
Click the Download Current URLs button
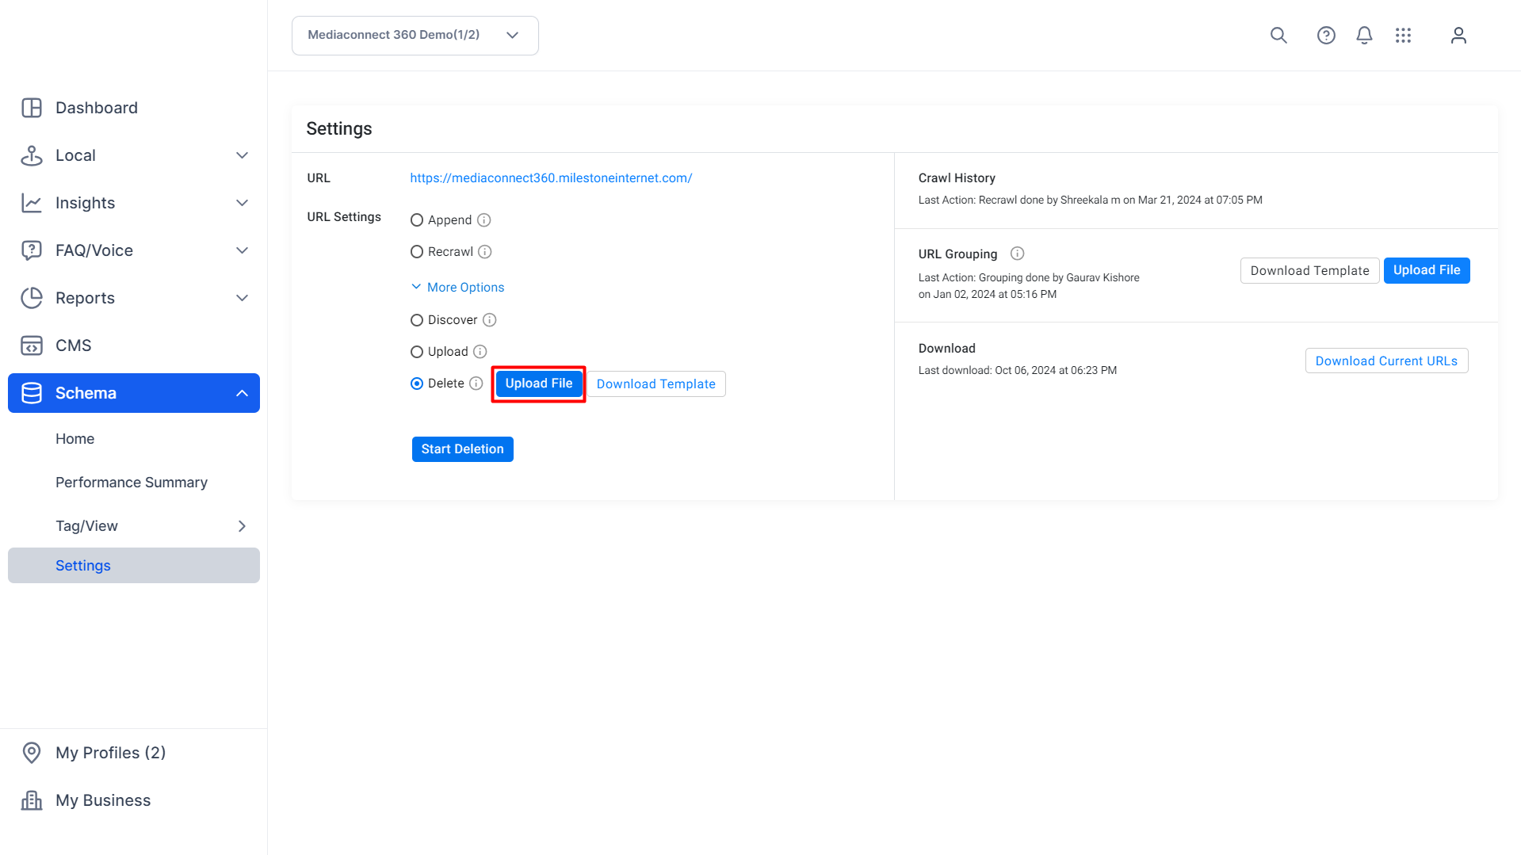1387,361
